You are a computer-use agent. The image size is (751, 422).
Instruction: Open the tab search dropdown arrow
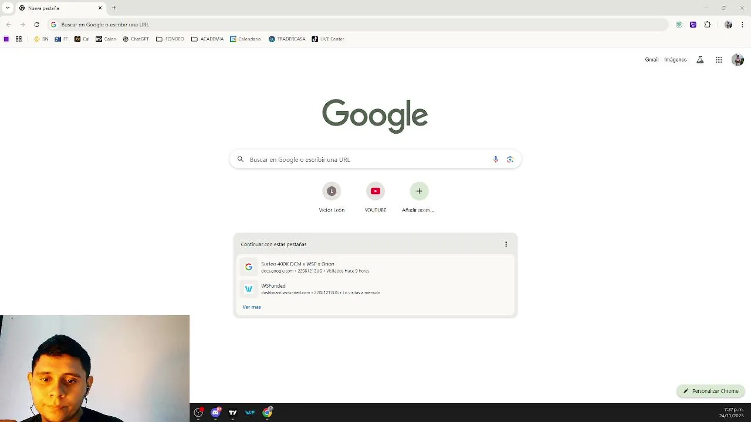[x=8, y=8]
